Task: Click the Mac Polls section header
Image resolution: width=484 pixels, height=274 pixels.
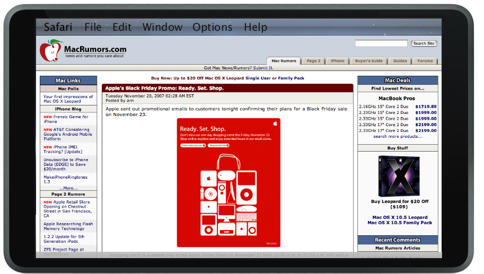Action: tap(68, 89)
